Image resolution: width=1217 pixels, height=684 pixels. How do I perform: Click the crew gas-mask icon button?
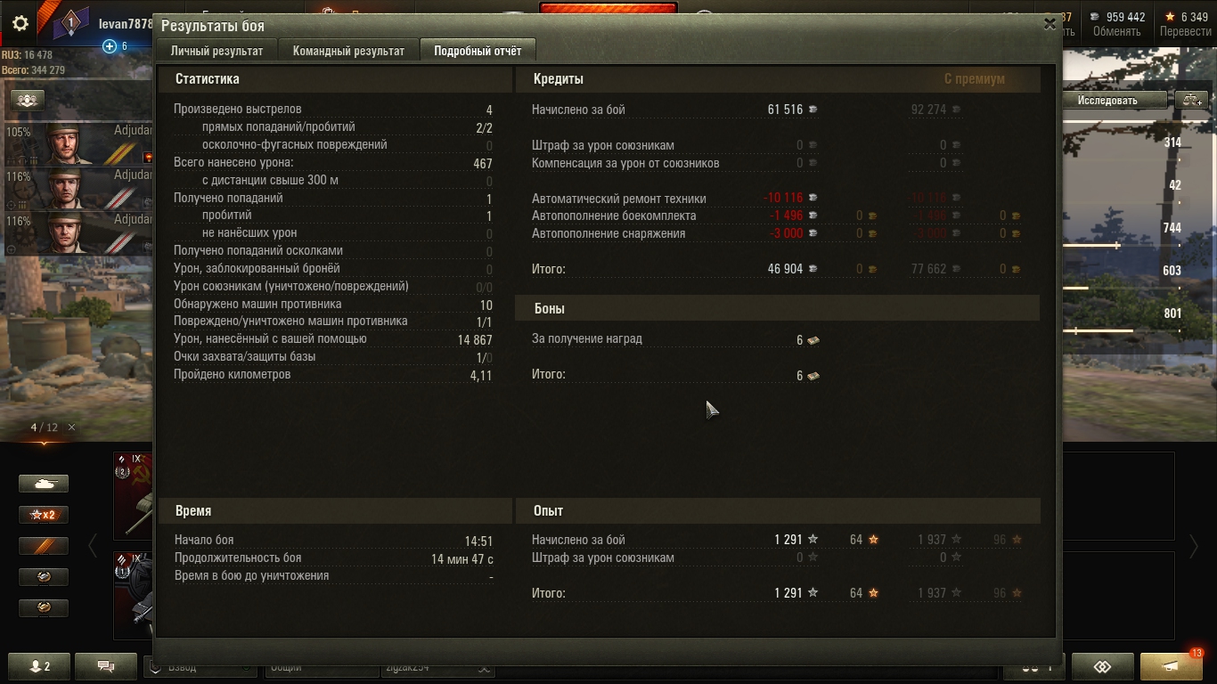(x=28, y=100)
